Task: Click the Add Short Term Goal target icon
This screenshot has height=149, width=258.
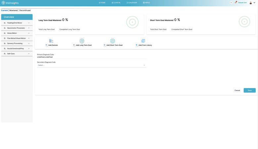Action: [112, 41]
